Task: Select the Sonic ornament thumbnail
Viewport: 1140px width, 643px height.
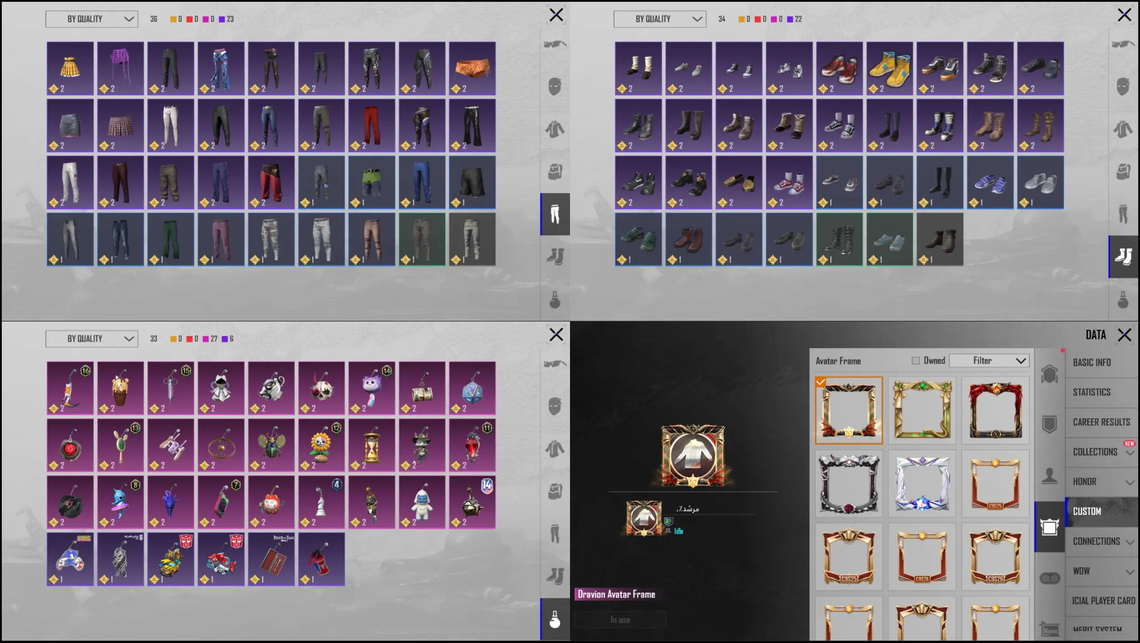Action: tap(70, 559)
